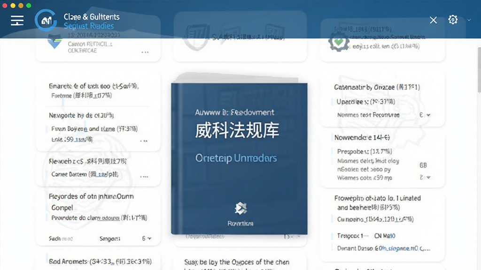Select the Newgorte he de entry
This screenshot has width=481, height=270.
coord(81,115)
